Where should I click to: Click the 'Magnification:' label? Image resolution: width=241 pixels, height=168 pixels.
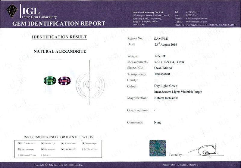click(137, 98)
